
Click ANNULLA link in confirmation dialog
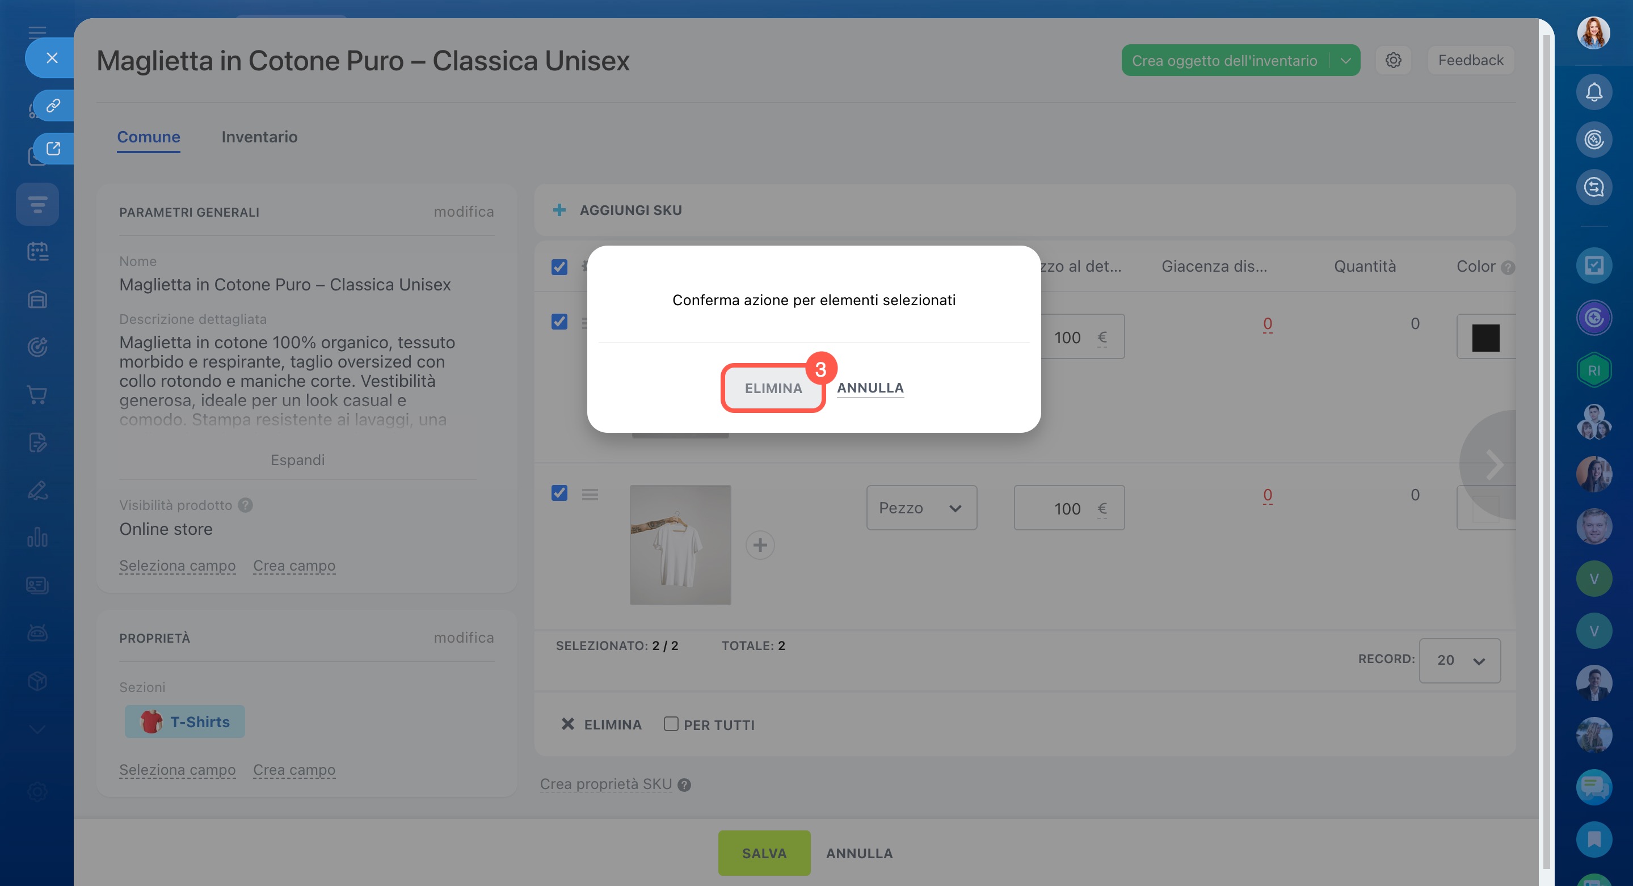tap(870, 388)
